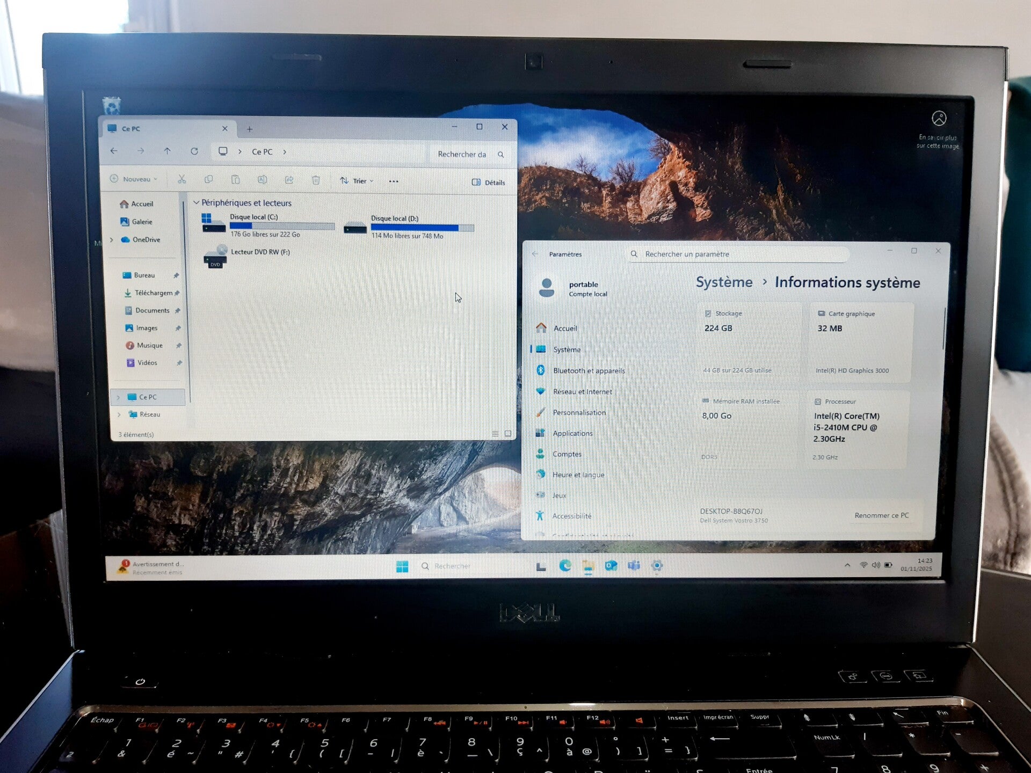Click the Renommer ce PC button

pos(881,515)
